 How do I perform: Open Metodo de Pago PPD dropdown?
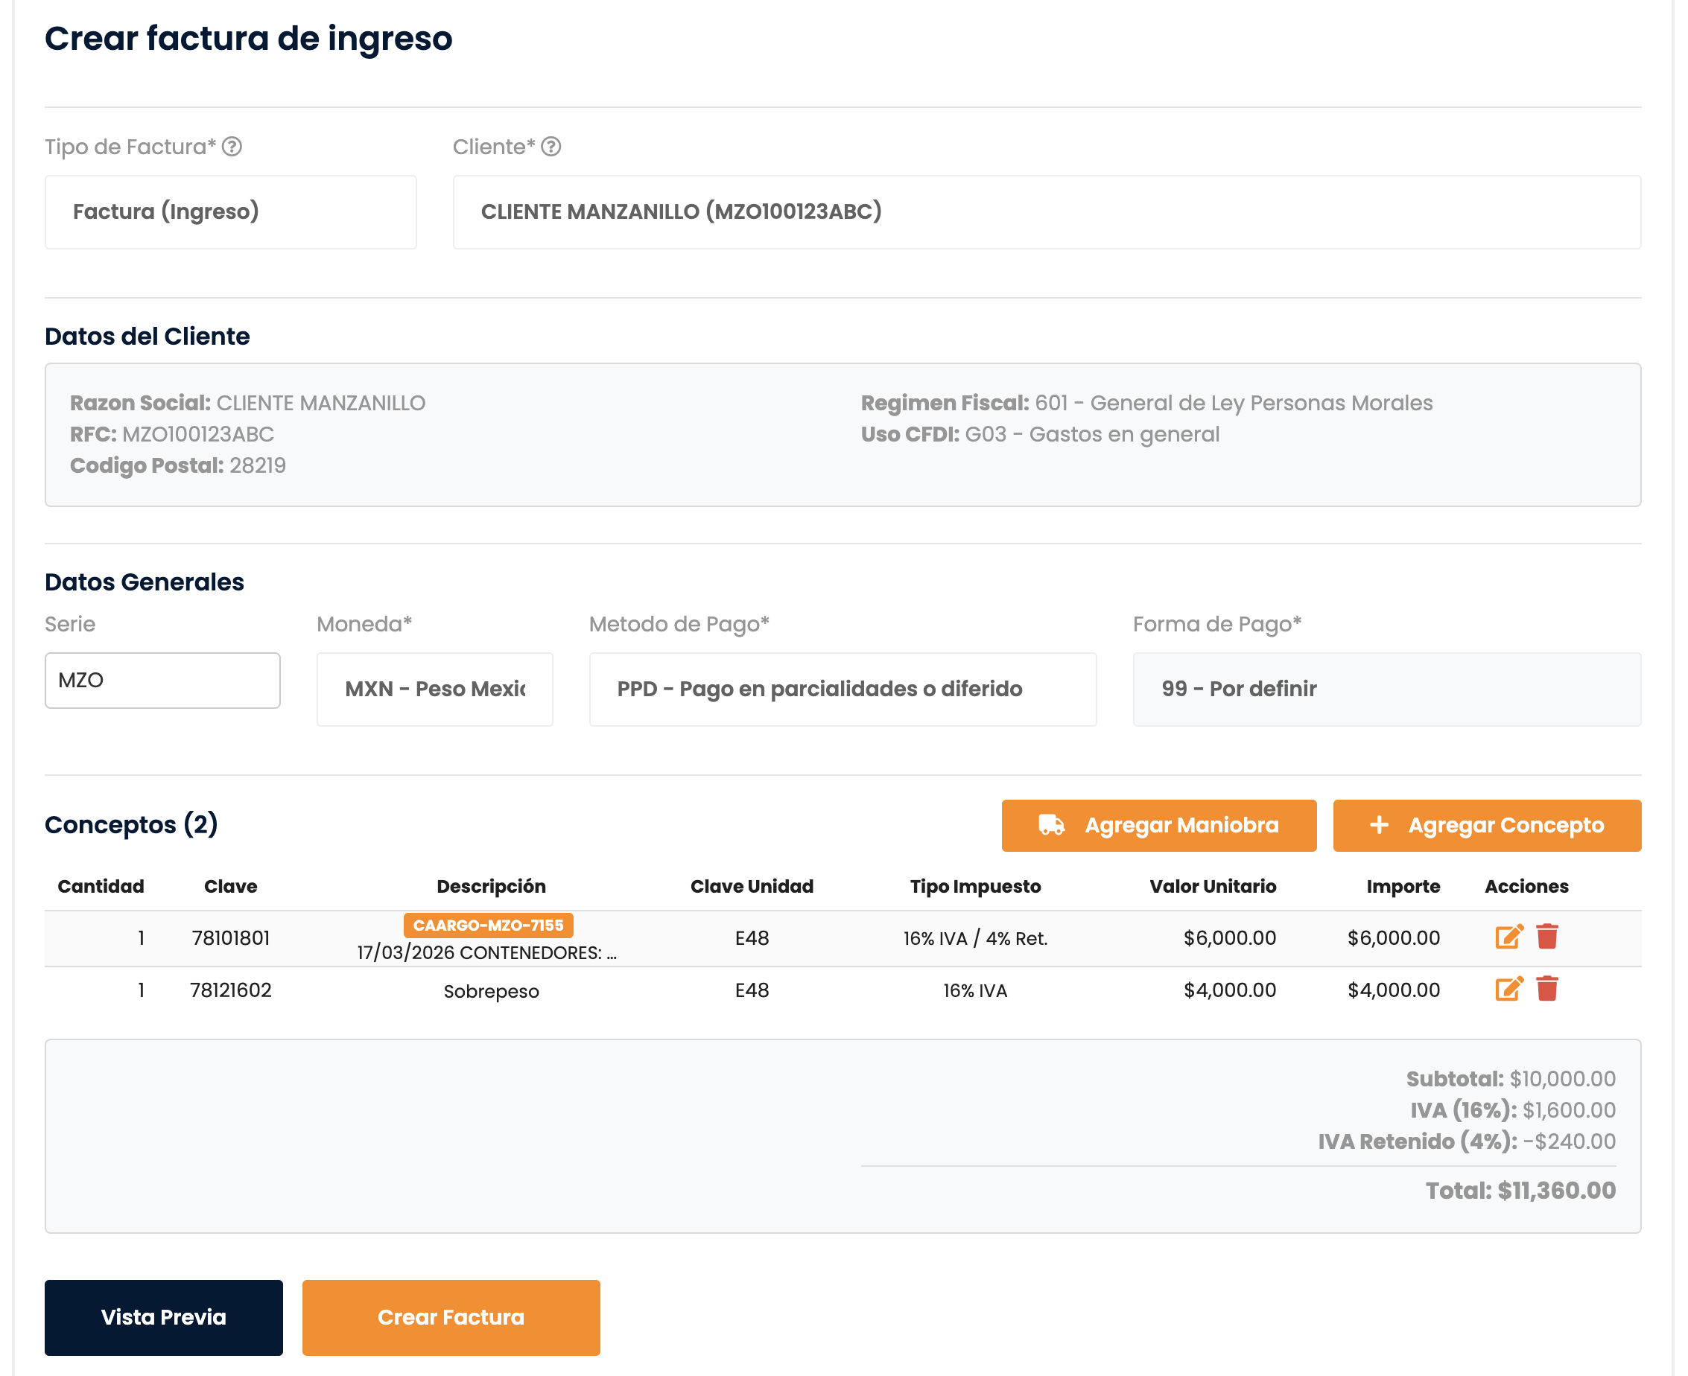pyautogui.click(x=842, y=689)
